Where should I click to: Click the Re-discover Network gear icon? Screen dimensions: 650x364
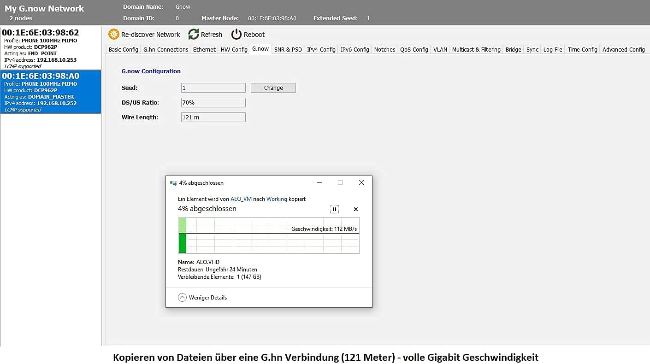coord(113,35)
